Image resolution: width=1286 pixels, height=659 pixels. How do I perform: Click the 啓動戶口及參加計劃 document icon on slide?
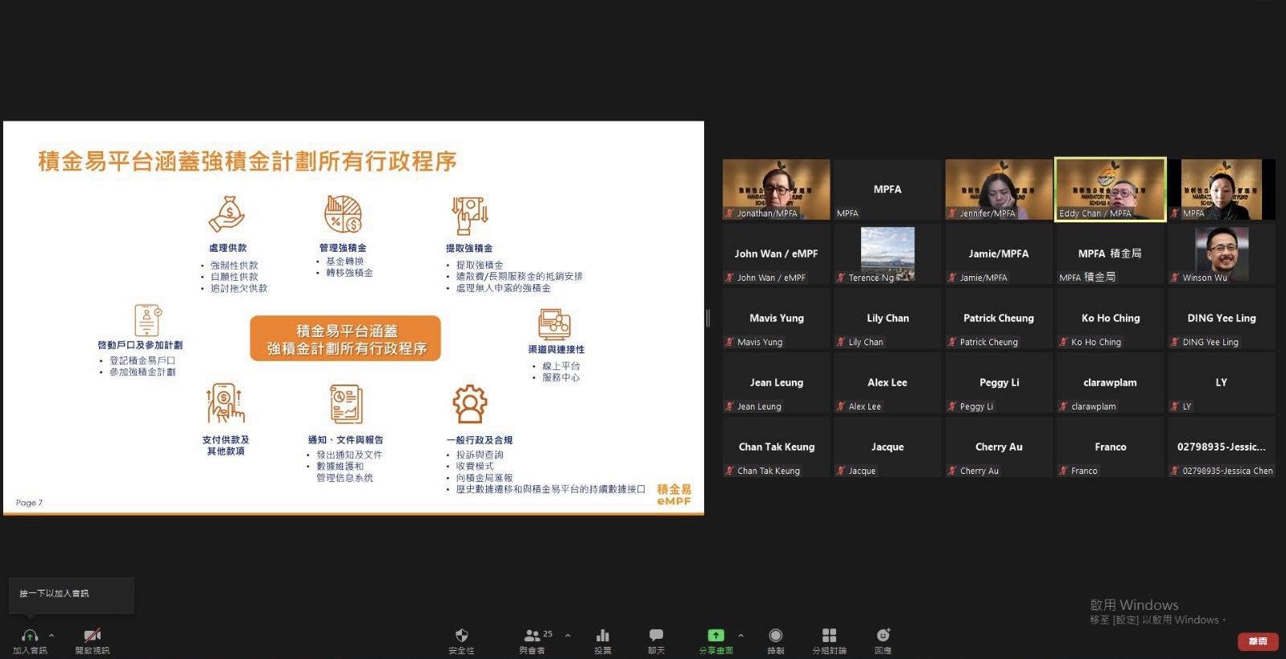tap(147, 320)
